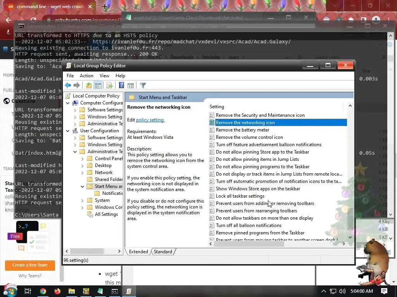
Task: Open Task View on the taskbar
Action: 28,291
